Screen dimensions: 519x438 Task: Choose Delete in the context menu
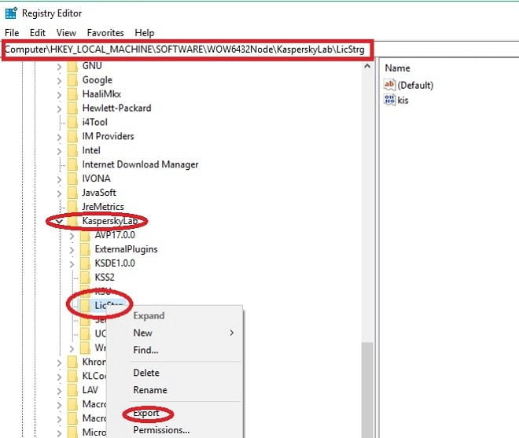146,373
